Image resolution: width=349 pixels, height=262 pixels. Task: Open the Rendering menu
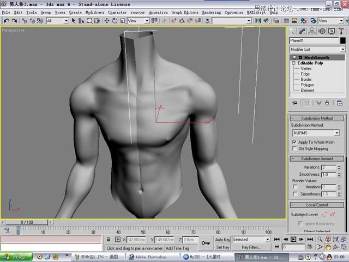[211, 12]
